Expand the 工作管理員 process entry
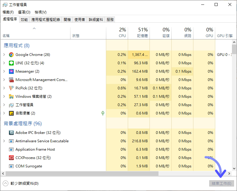Screen dimensions: 237x191 point(4,105)
